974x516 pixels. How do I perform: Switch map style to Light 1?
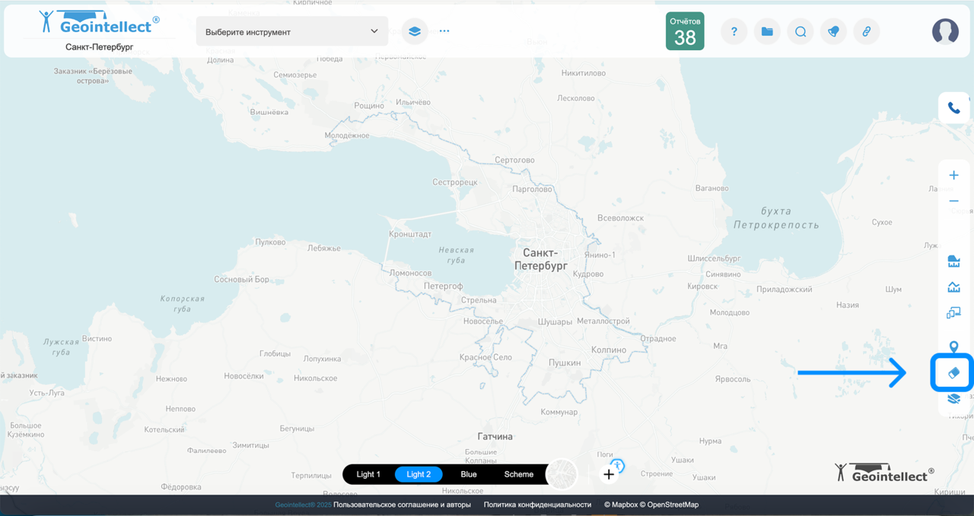click(x=368, y=474)
